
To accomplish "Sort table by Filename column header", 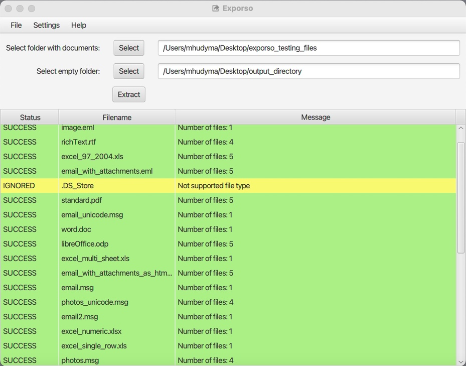I will click(x=117, y=117).
